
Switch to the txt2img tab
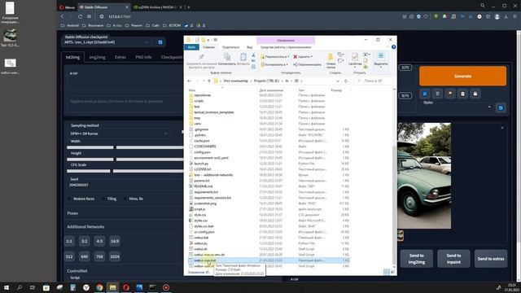click(72, 57)
